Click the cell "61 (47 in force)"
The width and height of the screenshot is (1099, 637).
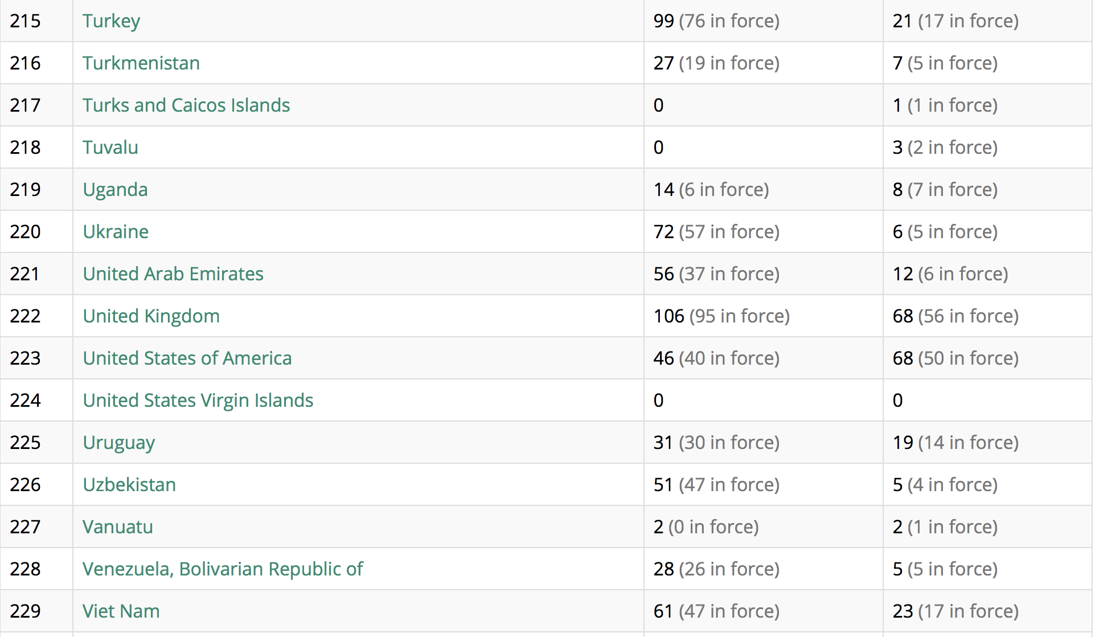tap(763, 611)
